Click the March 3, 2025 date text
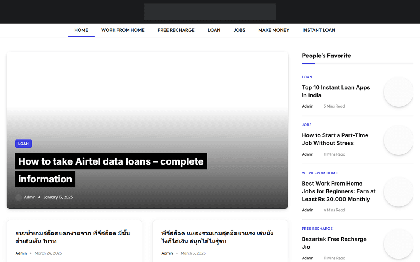Image resolution: width=420 pixels, height=262 pixels. [193, 253]
